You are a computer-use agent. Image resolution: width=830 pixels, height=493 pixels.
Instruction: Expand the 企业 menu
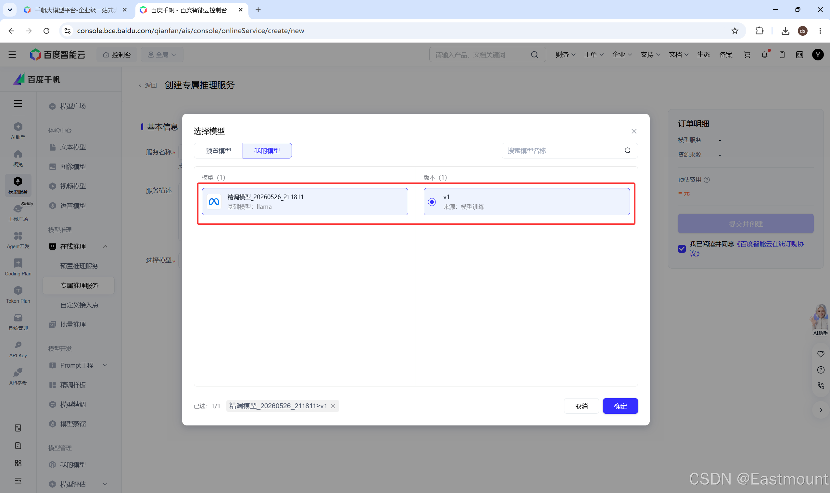coord(622,55)
